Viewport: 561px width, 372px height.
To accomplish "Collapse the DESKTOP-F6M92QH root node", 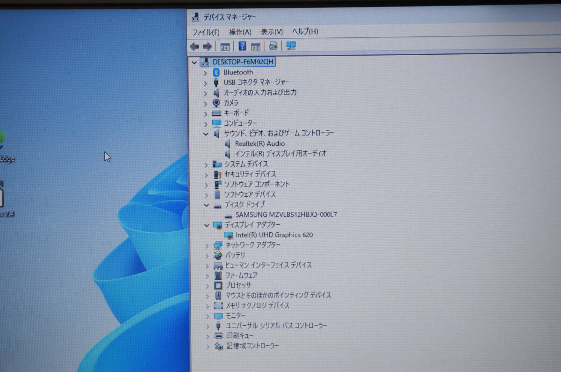I will (194, 62).
